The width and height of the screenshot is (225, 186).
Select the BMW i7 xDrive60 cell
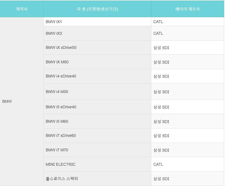click(x=97, y=135)
